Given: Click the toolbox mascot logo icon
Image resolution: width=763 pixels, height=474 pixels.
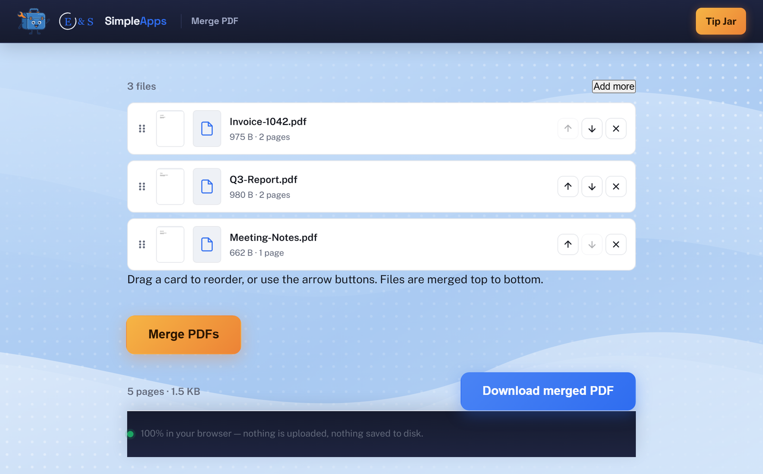Looking at the screenshot, I should [x=33, y=21].
